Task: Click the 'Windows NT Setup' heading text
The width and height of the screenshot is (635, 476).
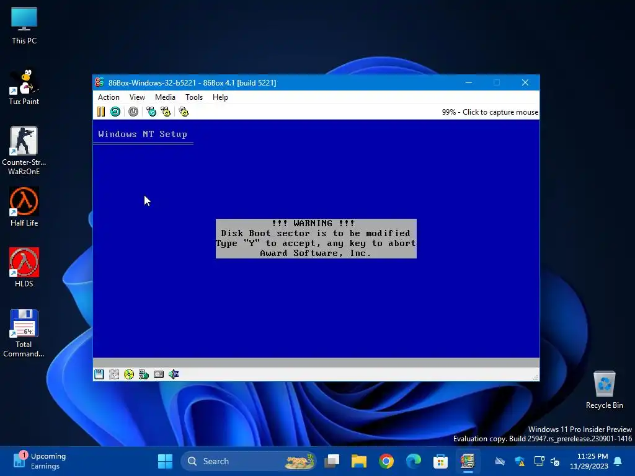Action: pos(143,134)
